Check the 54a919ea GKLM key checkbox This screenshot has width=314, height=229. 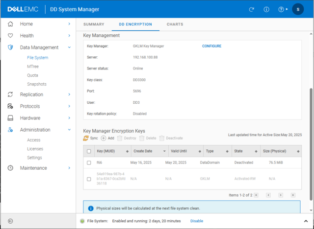tap(89, 179)
